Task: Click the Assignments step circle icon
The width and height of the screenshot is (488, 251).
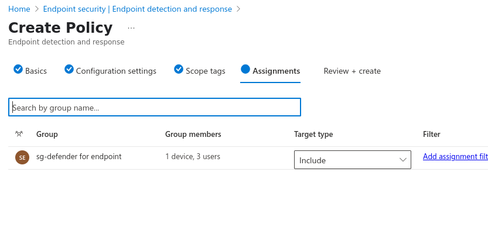Action: 245,69
